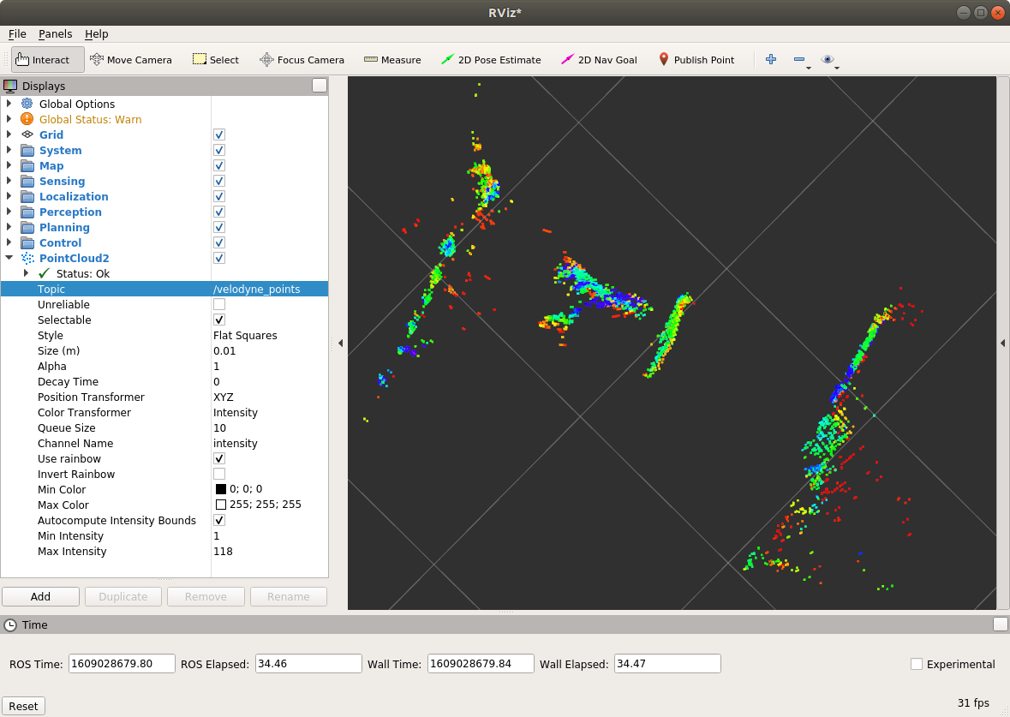The height and width of the screenshot is (717, 1010).
Task: Activate Focus Camera
Action: (302, 59)
